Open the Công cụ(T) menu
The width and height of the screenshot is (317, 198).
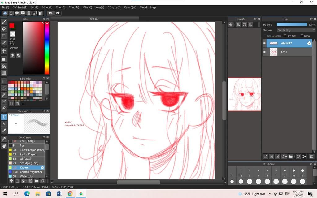(x=114, y=7)
